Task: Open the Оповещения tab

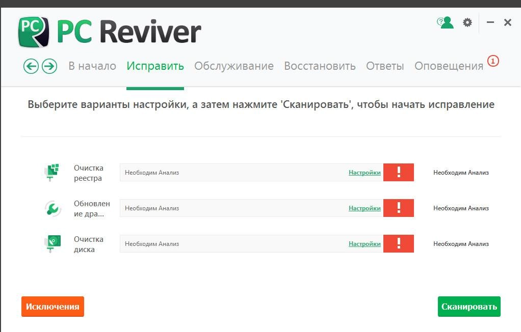Action: [x=449, y=66]
